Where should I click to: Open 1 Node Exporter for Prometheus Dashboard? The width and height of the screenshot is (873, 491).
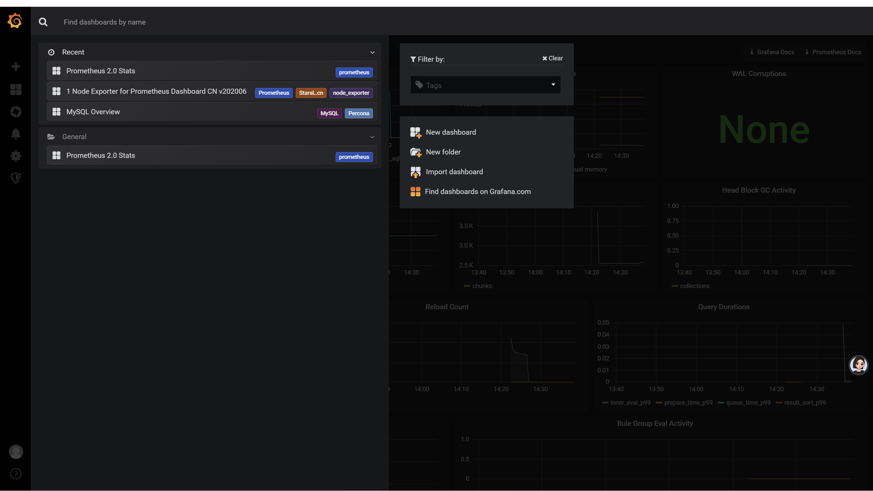point(212,91)
